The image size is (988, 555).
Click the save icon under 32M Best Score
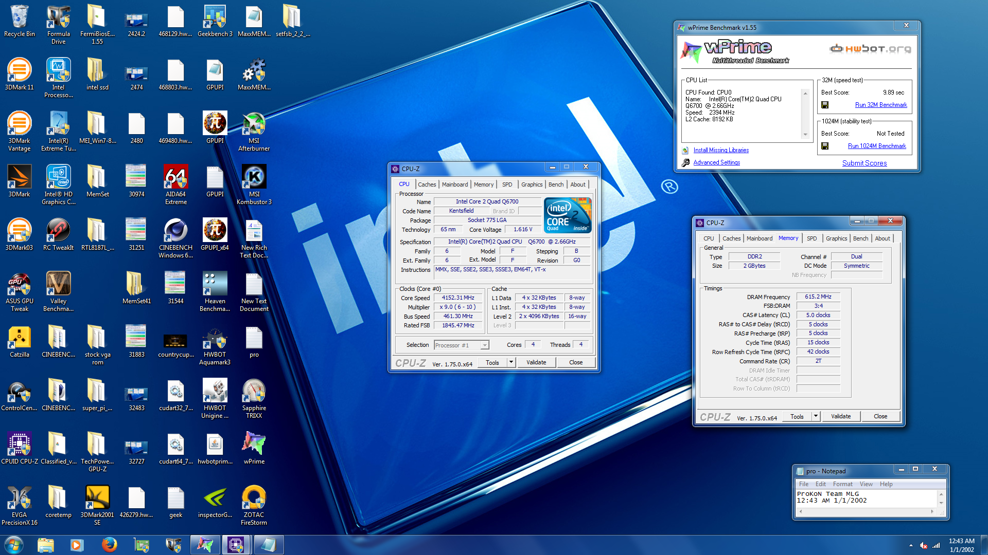(x=825, y=105)
